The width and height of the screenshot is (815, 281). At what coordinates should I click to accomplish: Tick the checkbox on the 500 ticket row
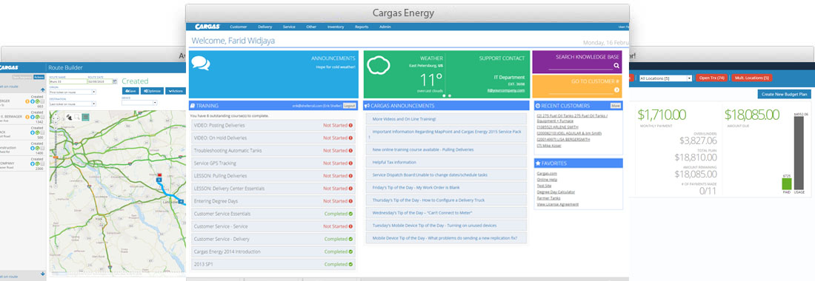(42, 132)
